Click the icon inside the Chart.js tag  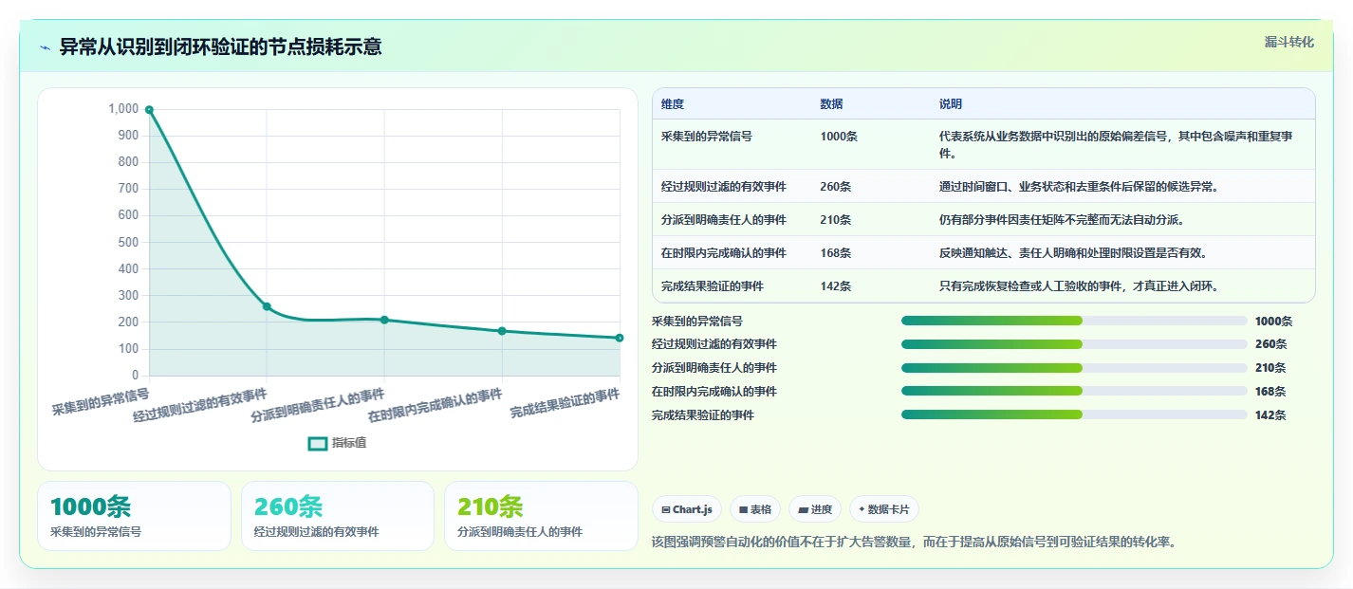[x=666, y=510]
